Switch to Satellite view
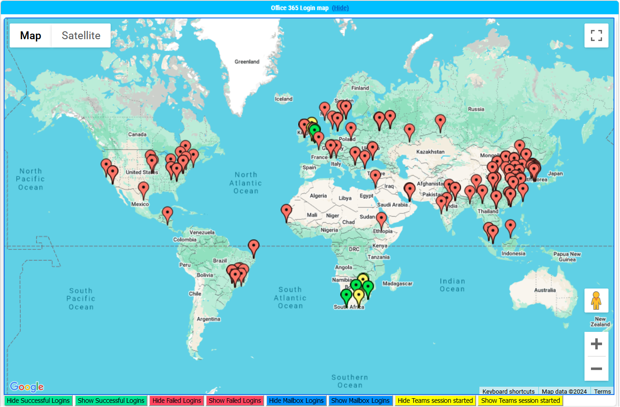This screenshot has width=620, height=407. 81,35
